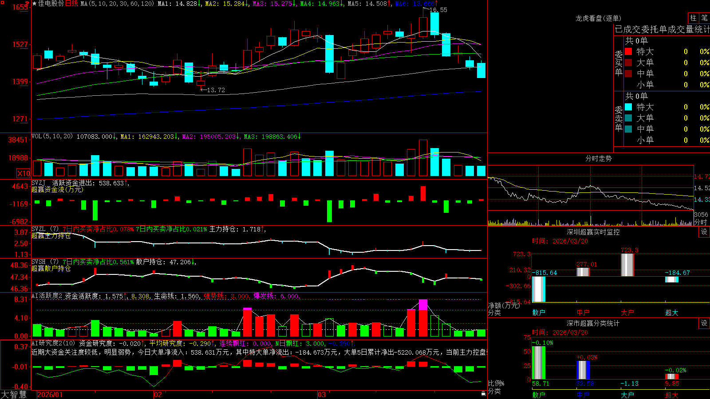The width and height of the screenshot is (710, 399).
Task: Click the 超大 -184.67 net amount bar
Action: tap(672, 279)
